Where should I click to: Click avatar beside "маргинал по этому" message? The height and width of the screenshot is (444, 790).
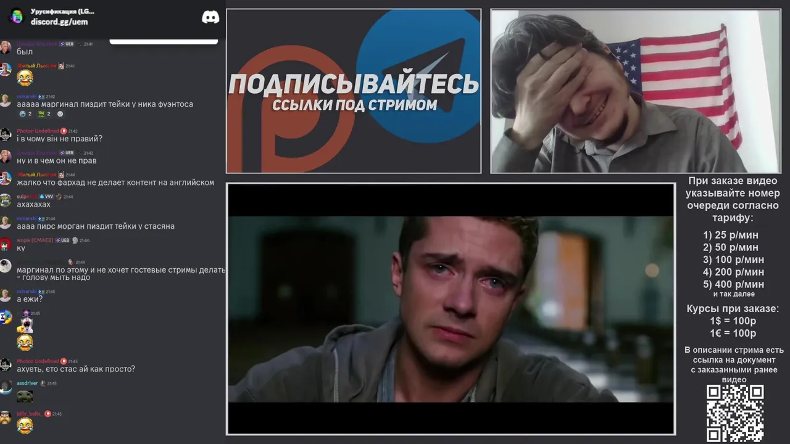point(6,266)
